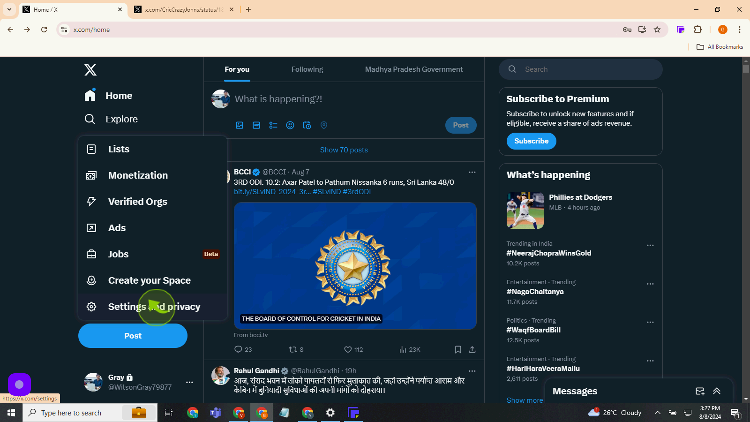Click Subscribe to Premium button
The height and width of the screenshot is (422, 750).
pos(531,141)
